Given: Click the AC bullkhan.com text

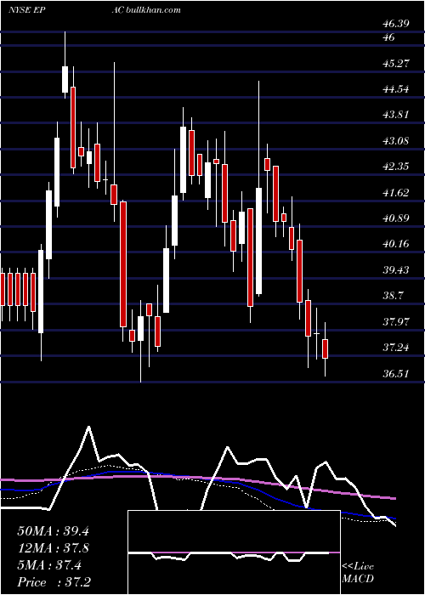Looking at the screenshot, I should (x=146, y=10).
